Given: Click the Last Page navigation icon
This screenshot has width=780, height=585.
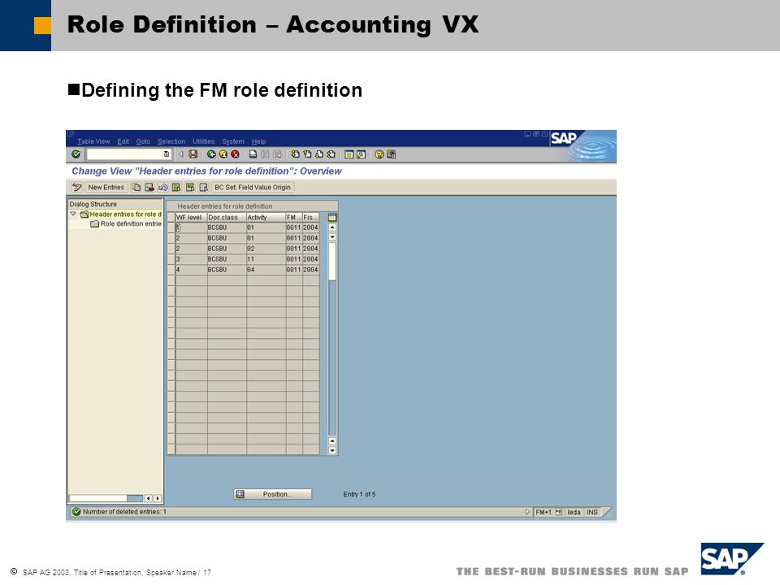Looking at the screenshot, I should 331,154.
